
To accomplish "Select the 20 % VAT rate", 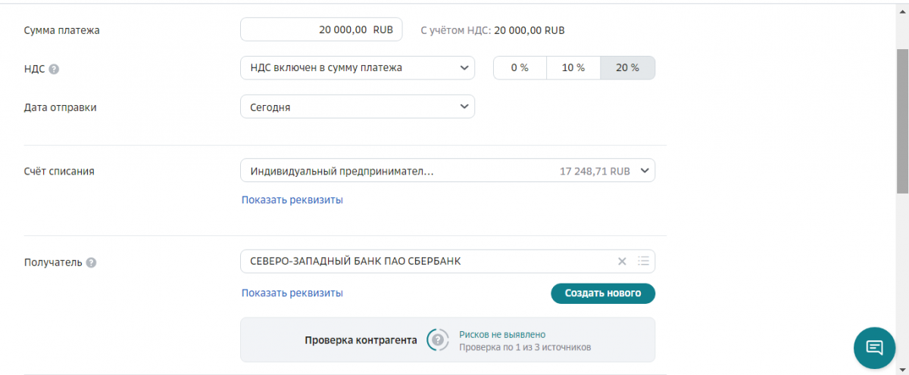I will (627, 68).
